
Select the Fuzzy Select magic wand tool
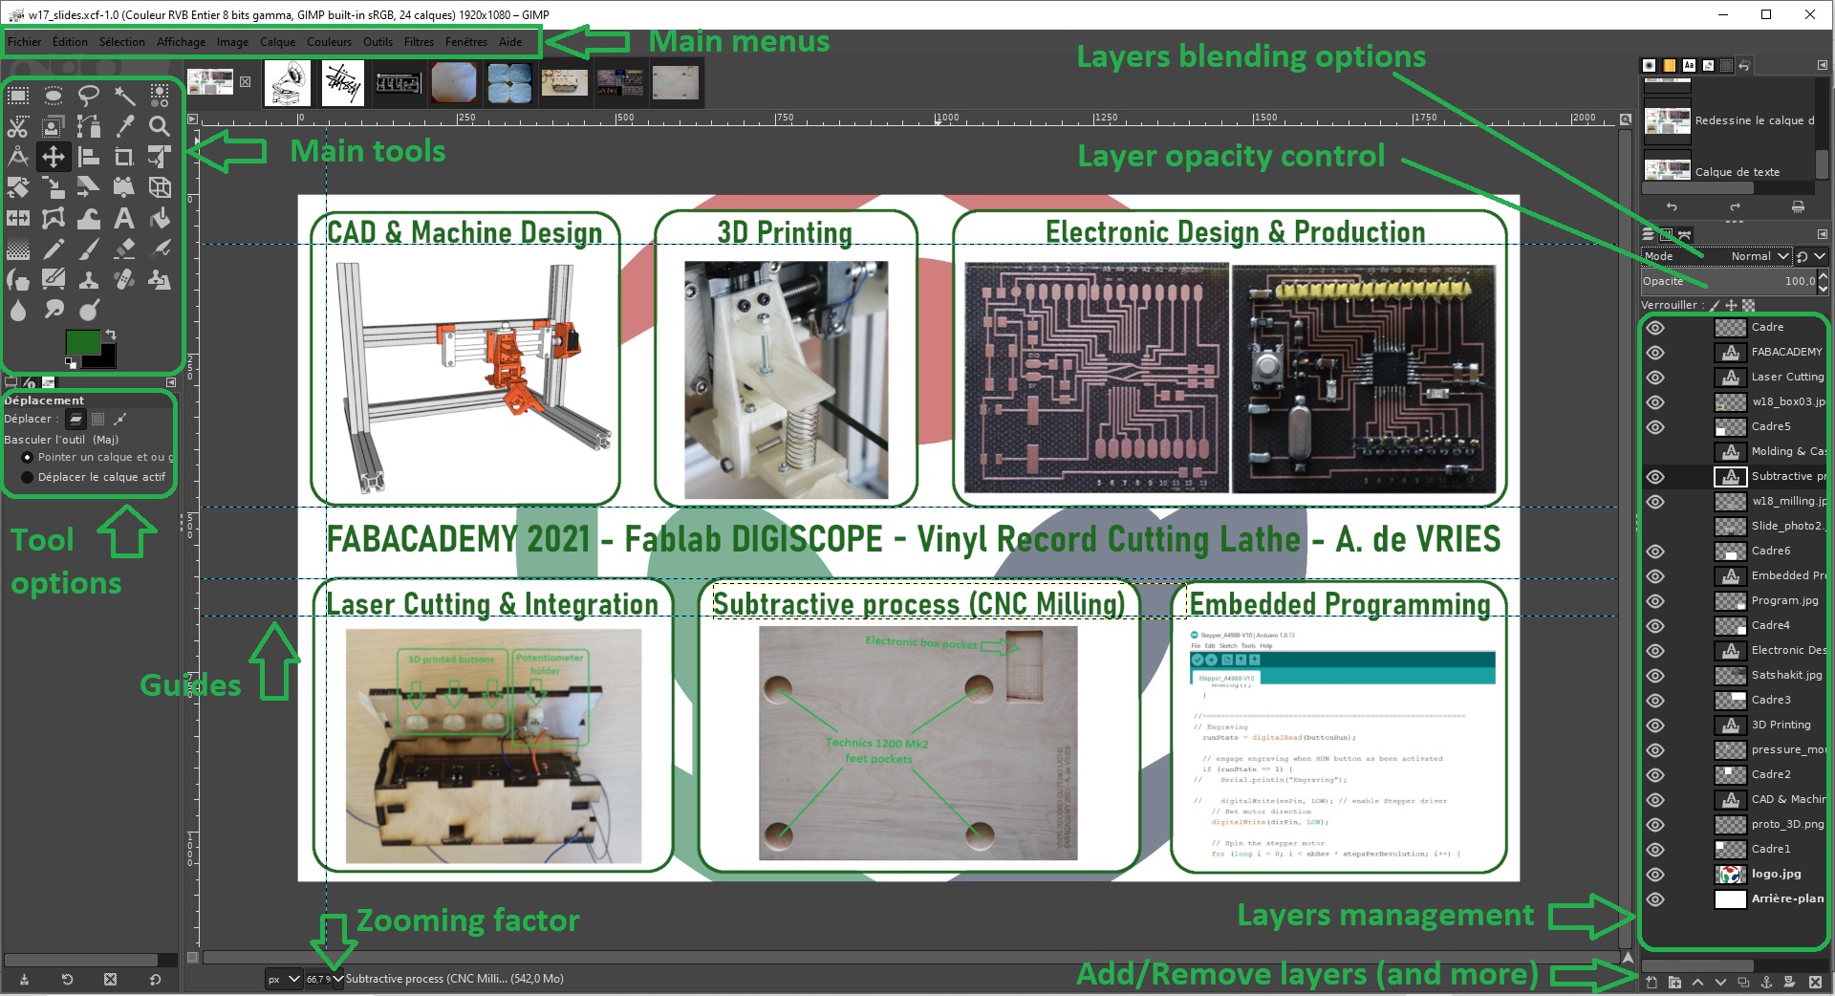click(124, 96)
